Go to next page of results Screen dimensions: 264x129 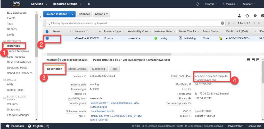tap(254, 23)
